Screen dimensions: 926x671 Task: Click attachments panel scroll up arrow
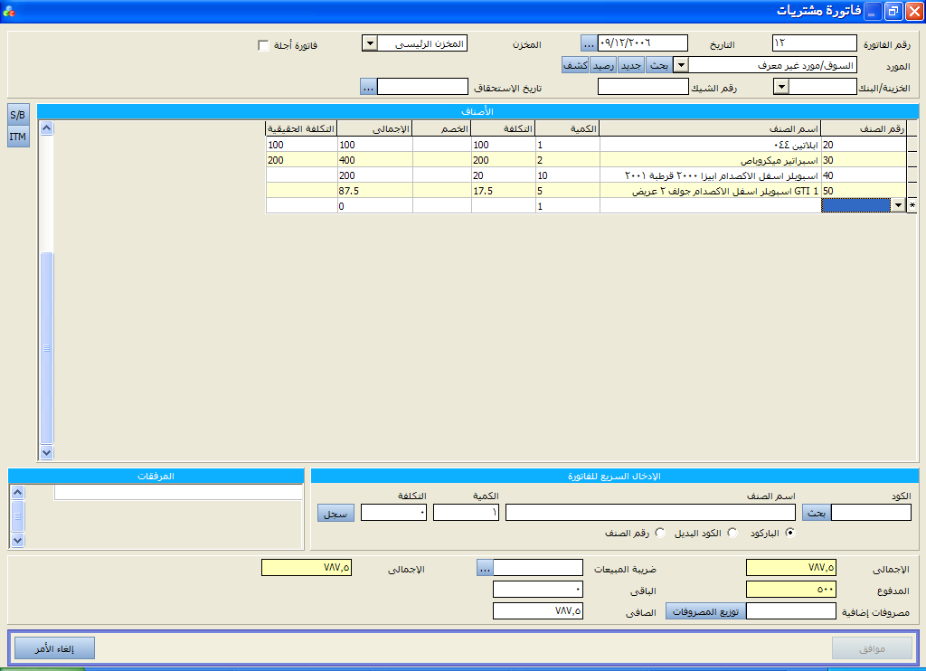click(x=18, y=492)
